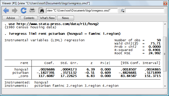
Task: Click the Prob > chi2 value 0.0000
Action: tap(154, 47)
